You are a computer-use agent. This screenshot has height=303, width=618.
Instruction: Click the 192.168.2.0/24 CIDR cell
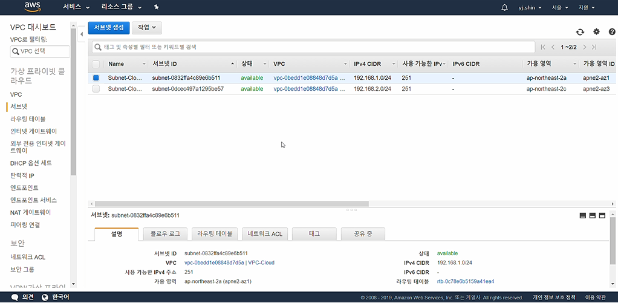pyautogui.click(x=372, y=89)
